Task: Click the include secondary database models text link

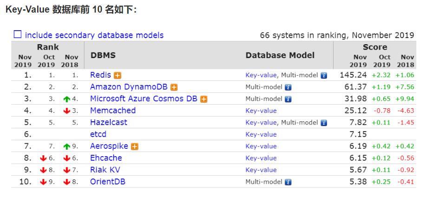Action: click(94, 35)
